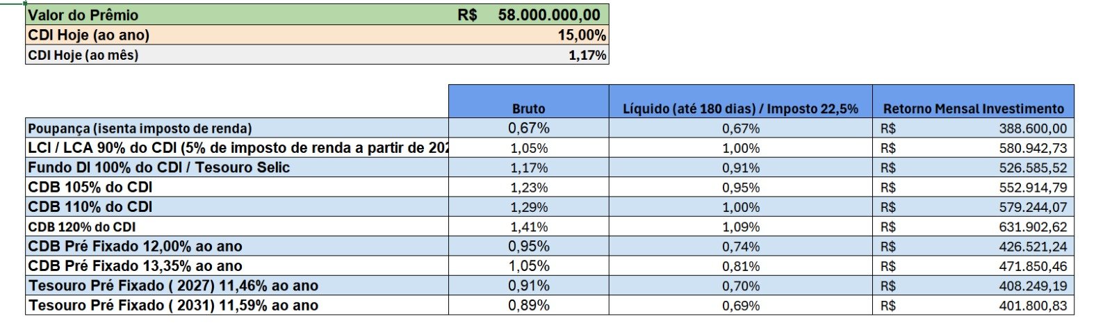The height and width of the screenshot is (328, 1112).
Task: Click the prize value 58.000.000,00 cell
Action: pyautogui.click(x=548, y=15)
